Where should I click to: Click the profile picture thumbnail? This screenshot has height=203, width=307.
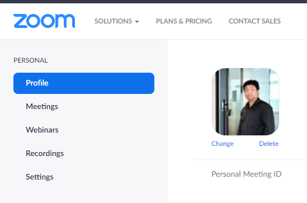pos(245,102)
